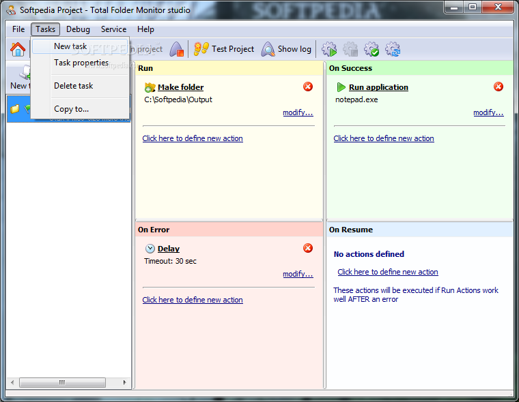Click the footprints Test Project icon
This screenshot has width=519, height=402.
pyautogui.click(x=201, y=49)
